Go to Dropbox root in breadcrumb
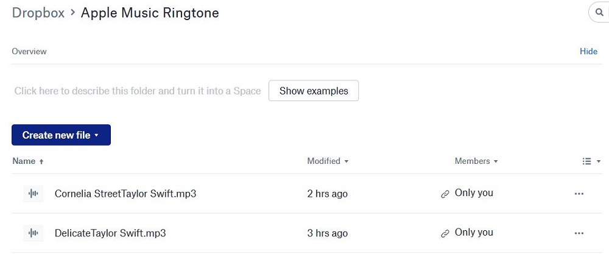 point(38,13)
